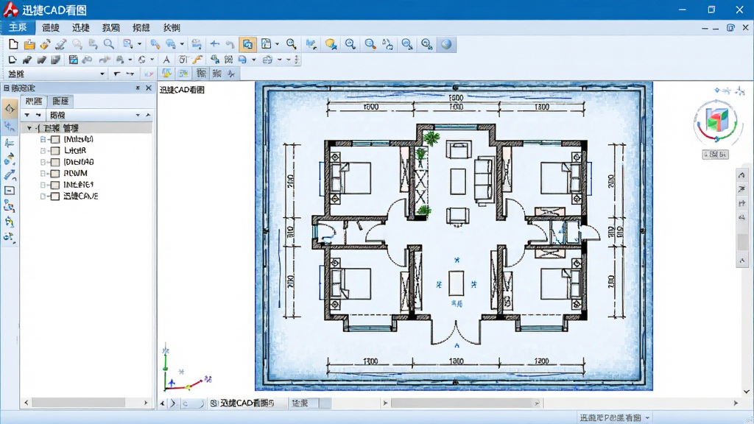
Task: Click the blue floppy save icon in second row
Action: pyautogui.click(x=73, y=60)
